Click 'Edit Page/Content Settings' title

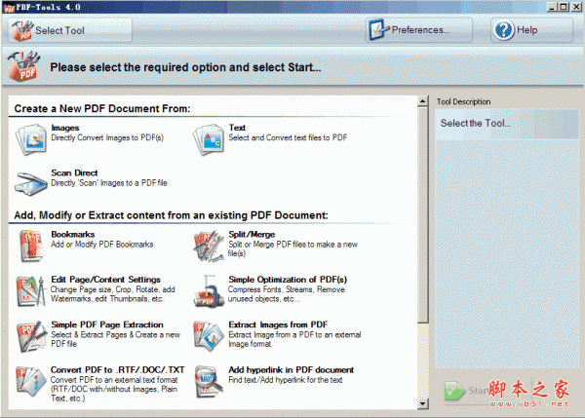pyautogui.click(x=105, y=280)
